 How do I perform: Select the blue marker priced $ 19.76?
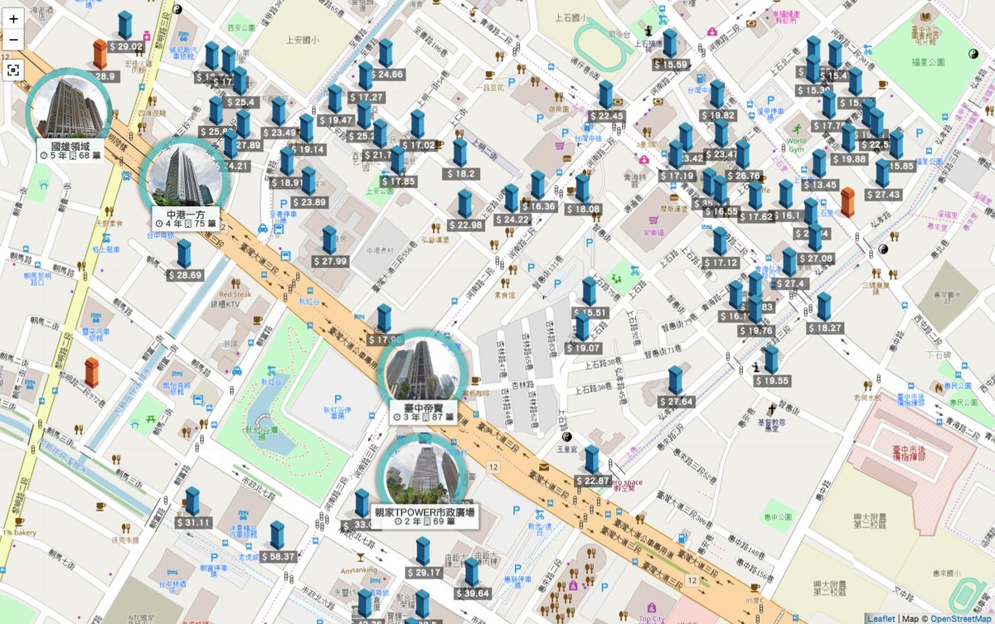pyautogui.click(x=755, y=310)
